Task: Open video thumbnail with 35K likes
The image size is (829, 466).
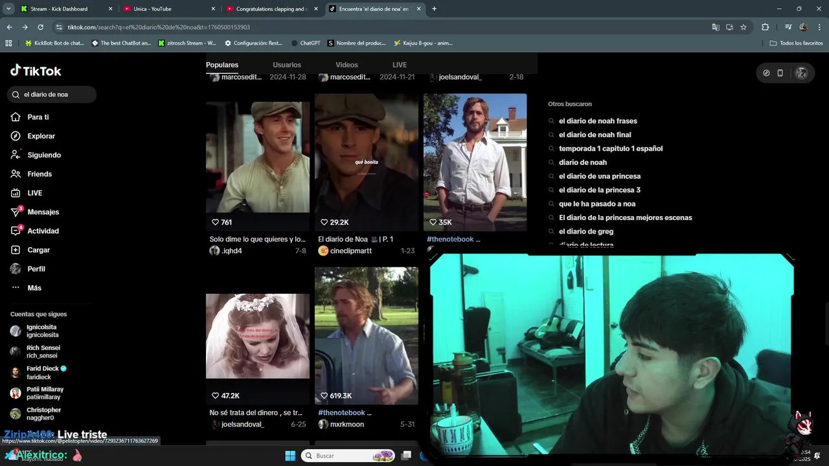Action: (475, 162)
